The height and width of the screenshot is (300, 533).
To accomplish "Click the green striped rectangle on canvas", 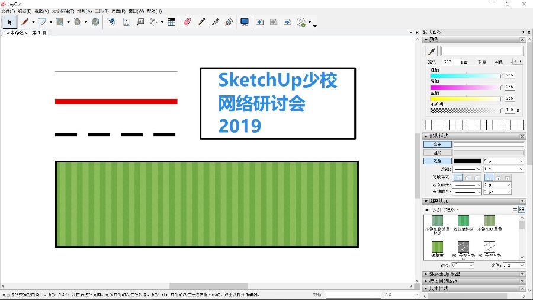I will pos(207,204).
